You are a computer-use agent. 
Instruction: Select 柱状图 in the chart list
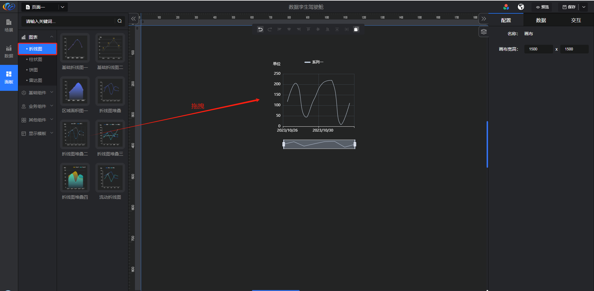[x=36, y=59]
